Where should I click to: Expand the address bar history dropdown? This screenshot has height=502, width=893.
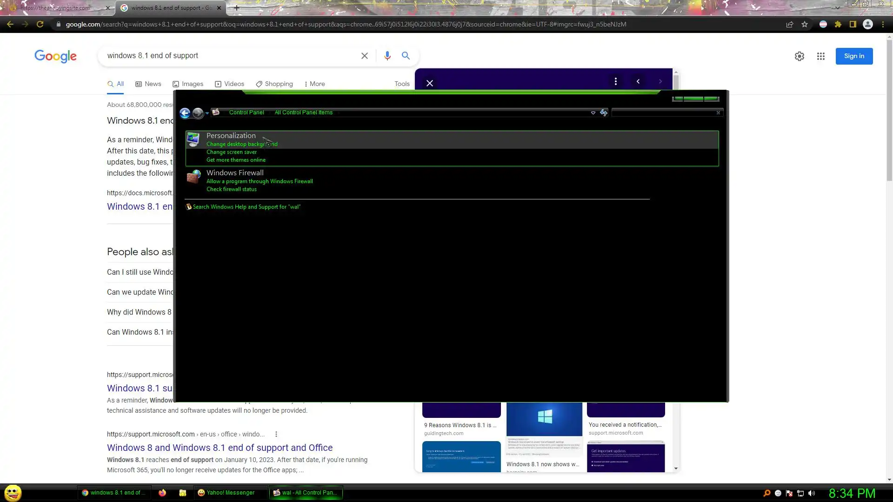[593, 112]
